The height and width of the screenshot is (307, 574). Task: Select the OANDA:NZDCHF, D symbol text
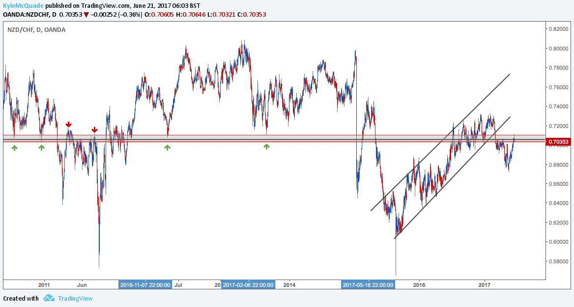[x=29, y=15]
